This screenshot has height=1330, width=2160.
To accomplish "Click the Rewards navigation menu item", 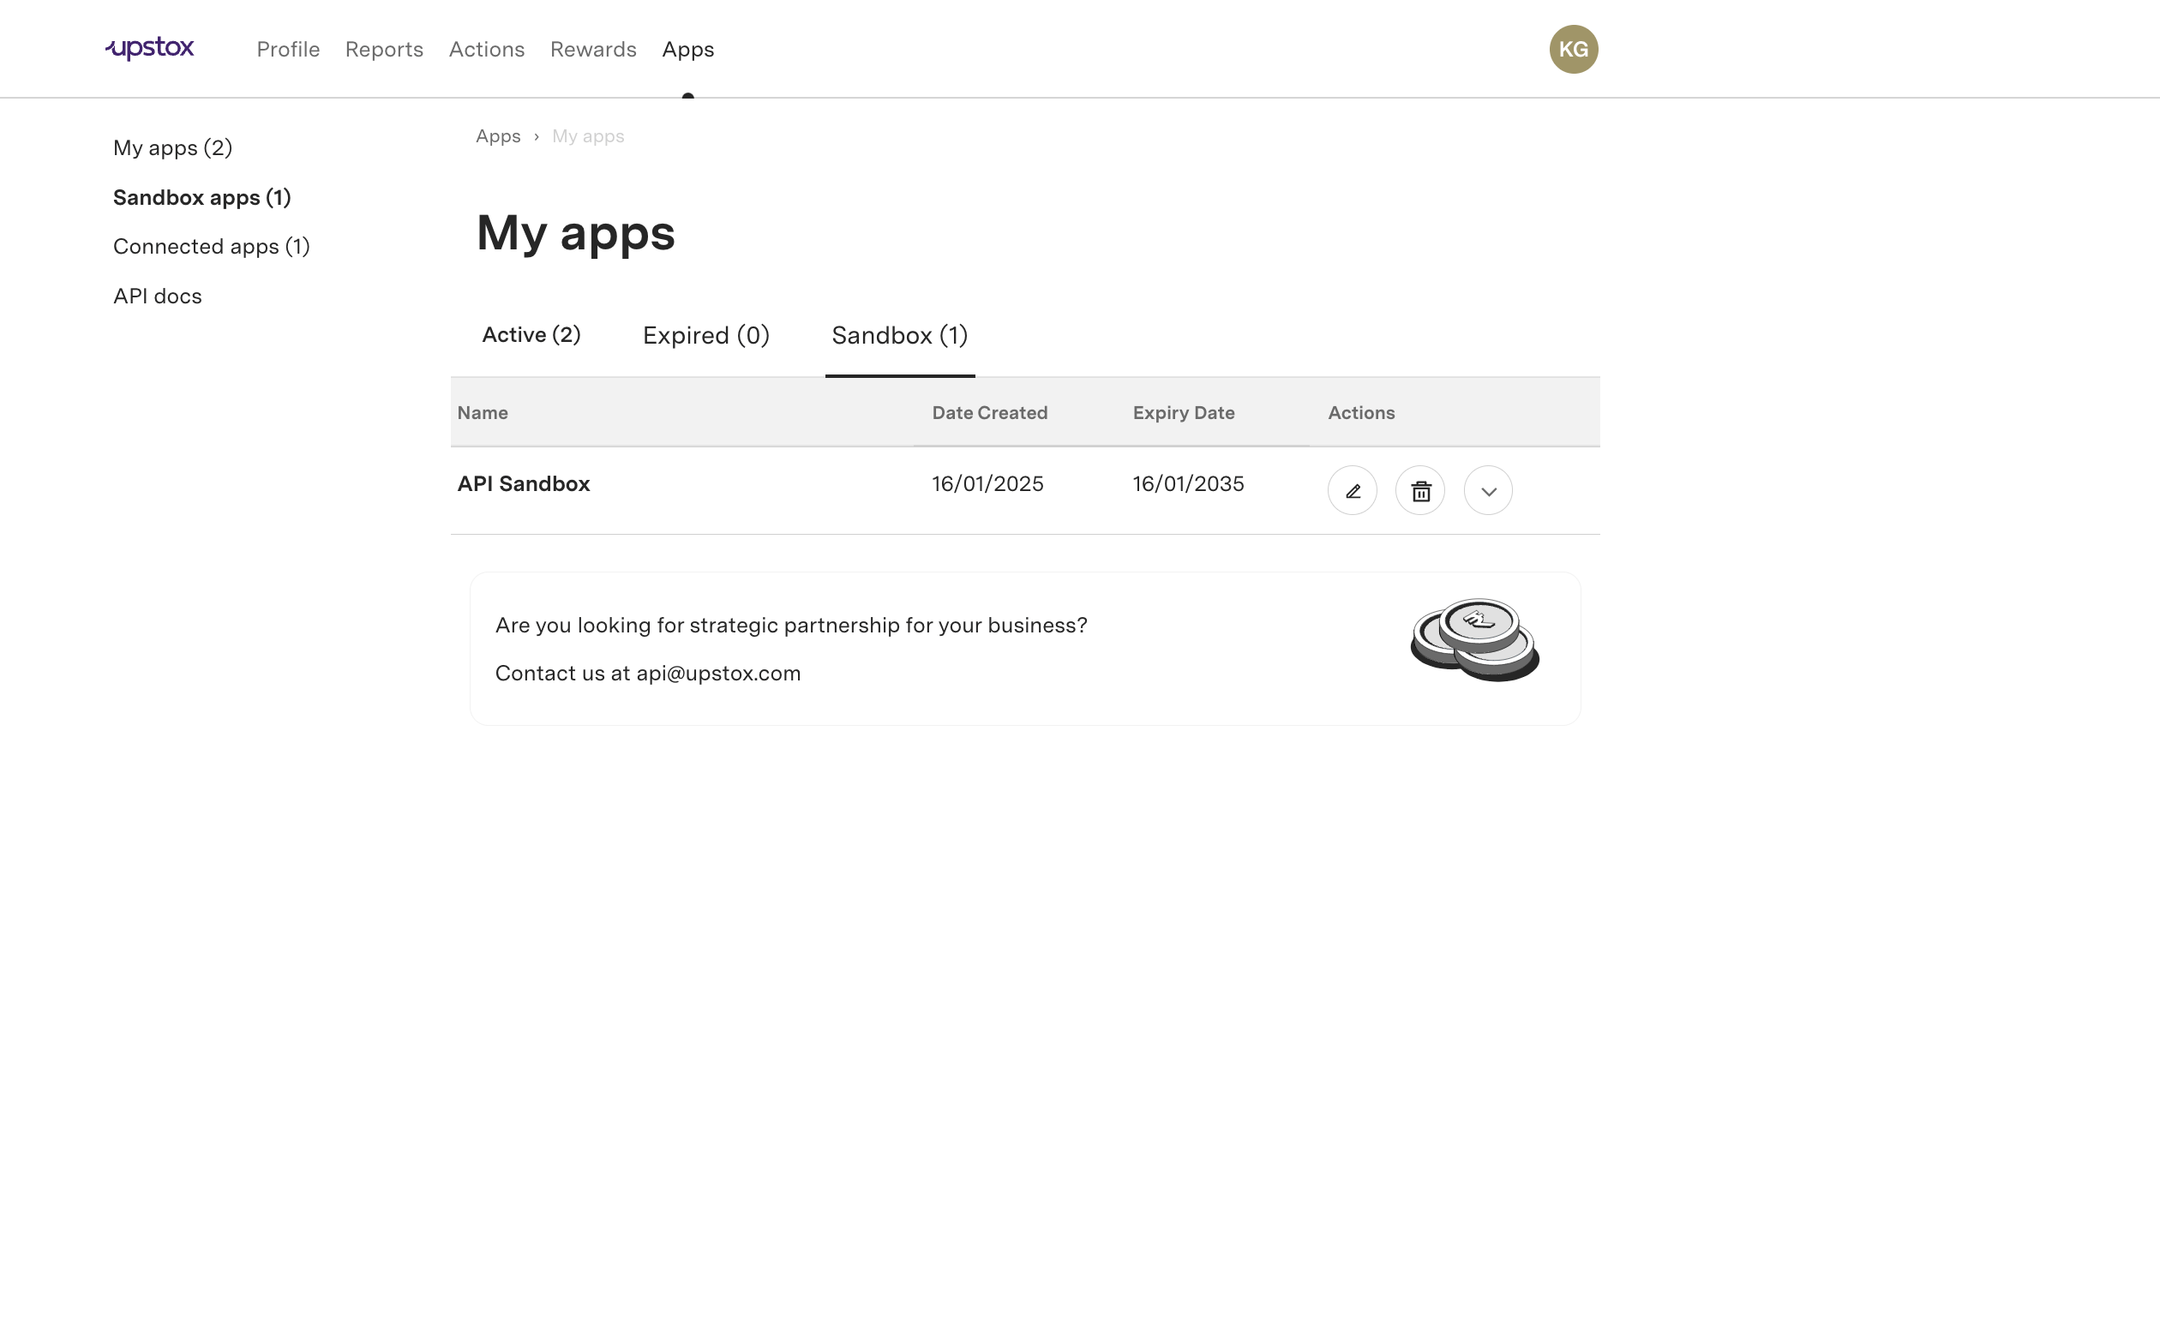I will tap(592, 50).
